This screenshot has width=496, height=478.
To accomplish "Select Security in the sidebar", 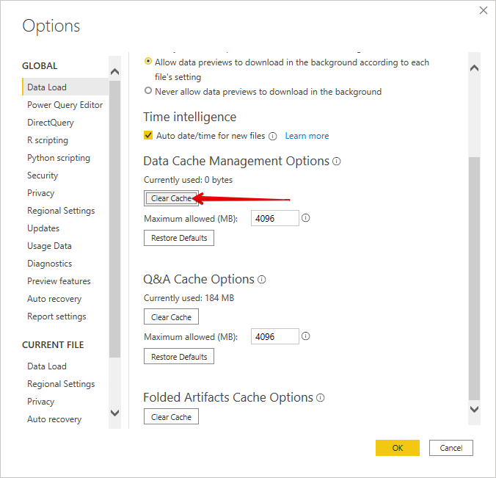I will (43, 175).
